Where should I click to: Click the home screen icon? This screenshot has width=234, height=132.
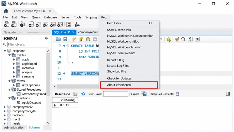pyautogui.click(x=6, y=11)
